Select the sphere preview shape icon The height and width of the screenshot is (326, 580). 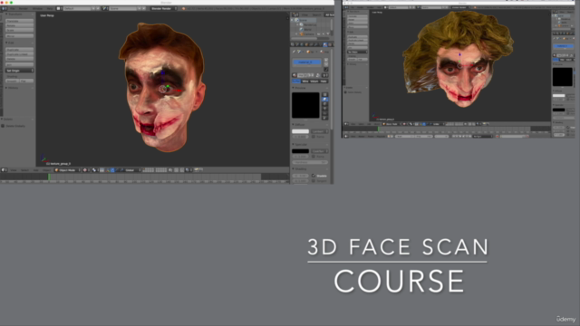324,100
